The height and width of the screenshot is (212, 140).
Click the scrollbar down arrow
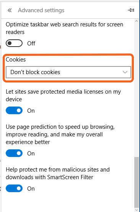point(136,210)
